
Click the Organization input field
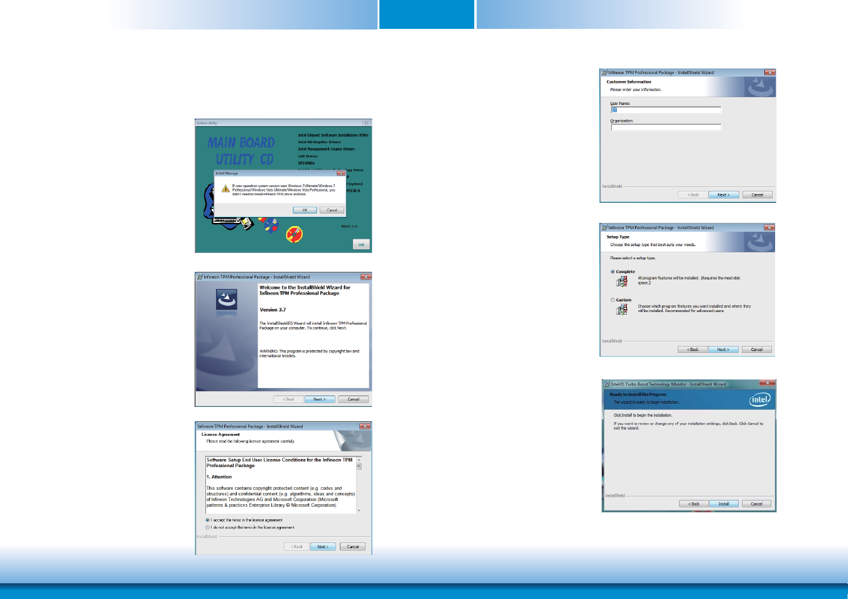click(x=666, y=127)
